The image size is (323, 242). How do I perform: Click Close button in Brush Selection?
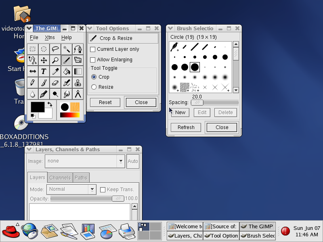coord(222,127)
